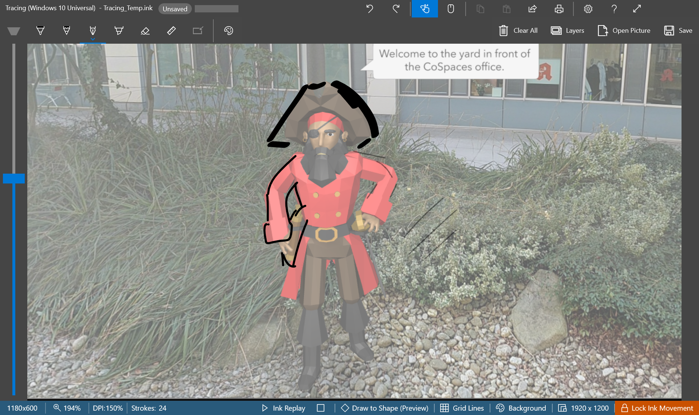Image resolution: width=699 pixels, height=415 pixels.
Task: Print the tracing
Action: 559,9
